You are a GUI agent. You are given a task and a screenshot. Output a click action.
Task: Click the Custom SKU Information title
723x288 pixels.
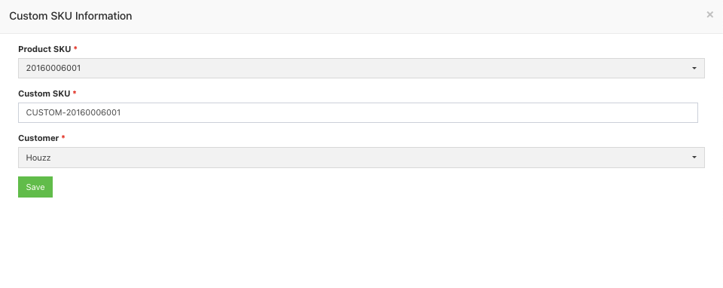tap(71, 16)
